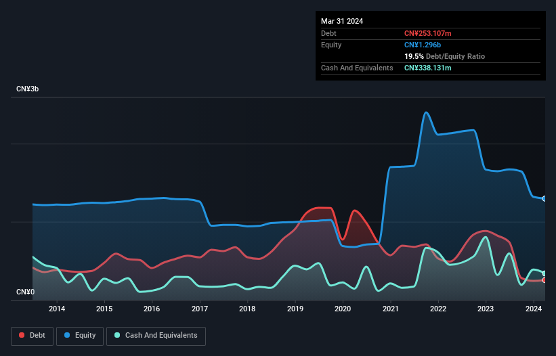
Task: Click the 2015 x-axis label
Action: coord(104,309)
